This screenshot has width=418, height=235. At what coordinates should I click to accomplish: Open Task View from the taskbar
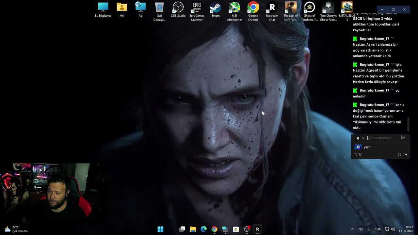pyautogui.click(x=182, y=229)
